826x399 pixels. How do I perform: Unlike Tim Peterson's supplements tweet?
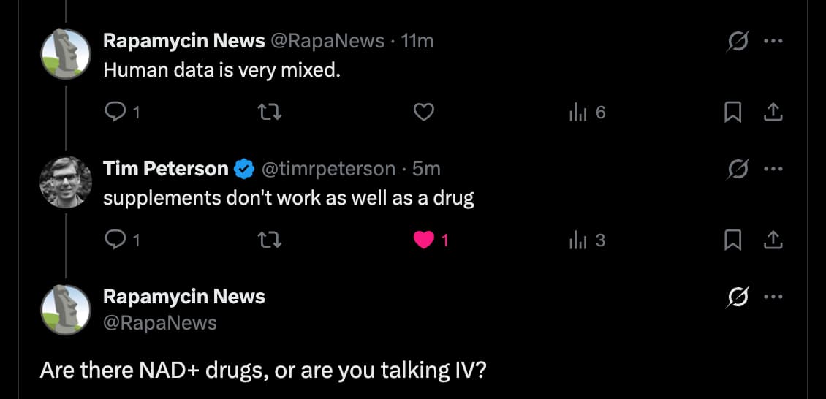click(x=424, y=240)
